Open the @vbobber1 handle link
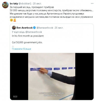96x101 pixels. pos(25,4)
